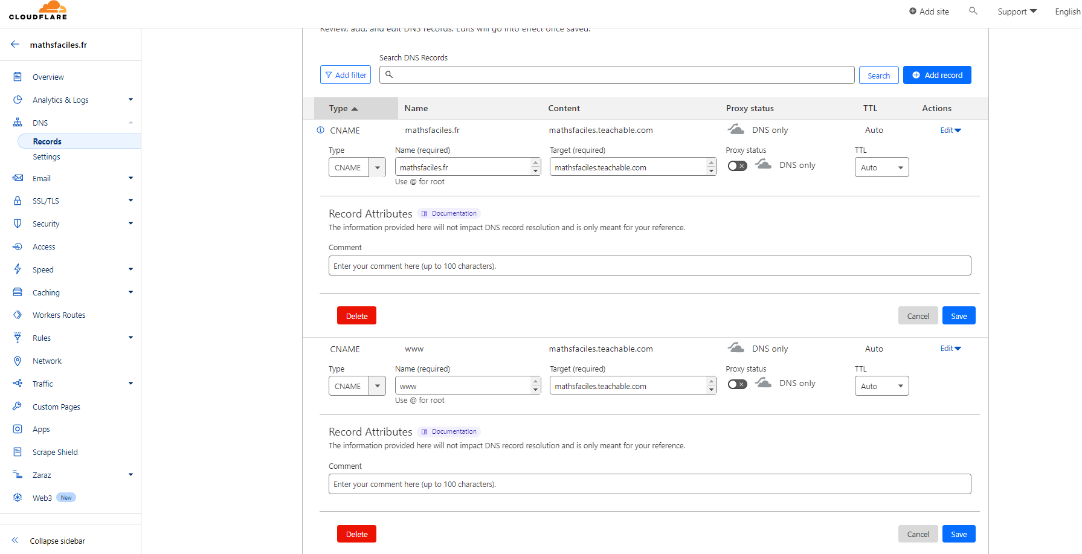Click the search magnifier icon in header

tap(973, 11)
